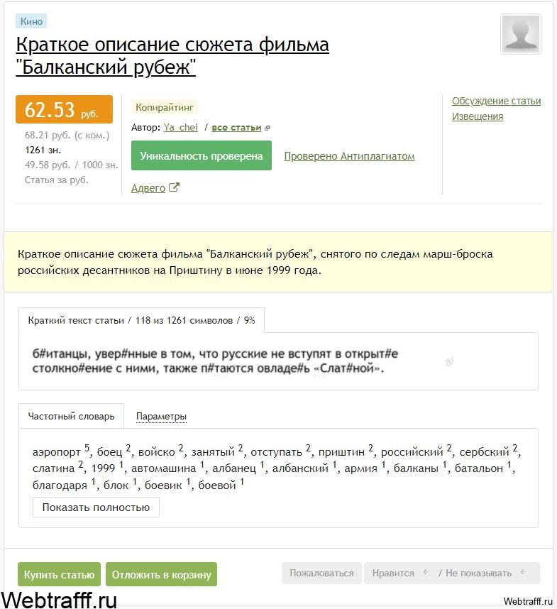Click the word "сербский" in the dictionary
Screen dimensions: 557x609
coord(484,452)
